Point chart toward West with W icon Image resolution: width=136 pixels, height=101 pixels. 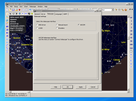[x=131, y=64]
